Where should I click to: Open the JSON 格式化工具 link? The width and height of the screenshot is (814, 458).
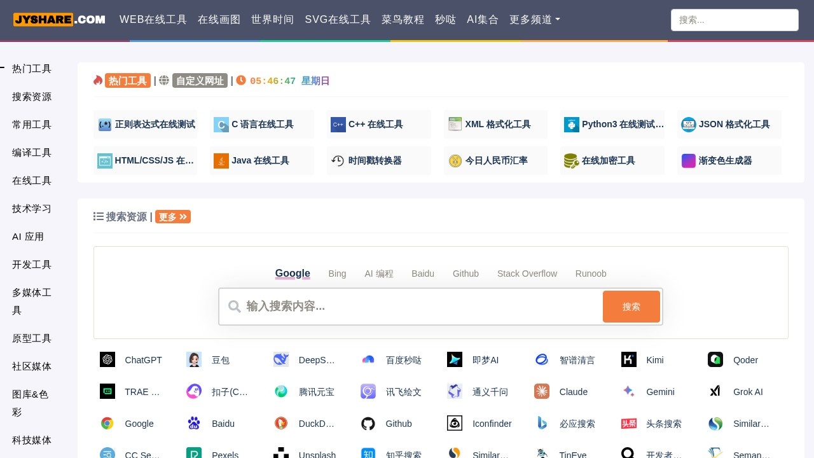point(734,125)
